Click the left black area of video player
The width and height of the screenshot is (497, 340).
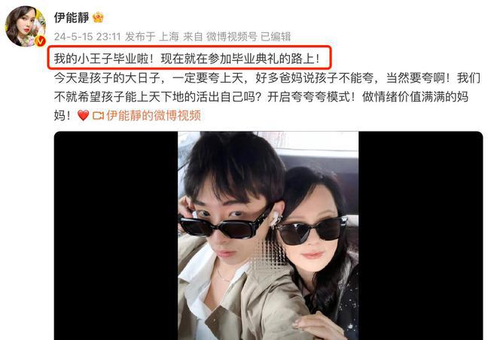coord(116,235)
